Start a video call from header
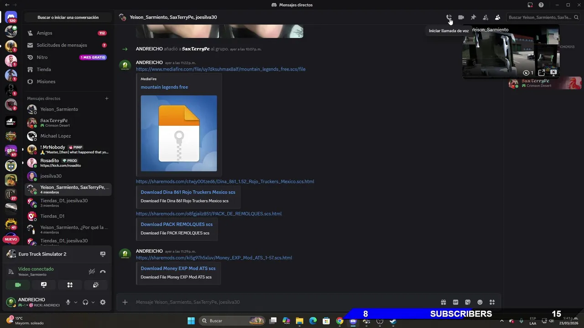Viewport: 584px width, 328px height. click(461, 17)
